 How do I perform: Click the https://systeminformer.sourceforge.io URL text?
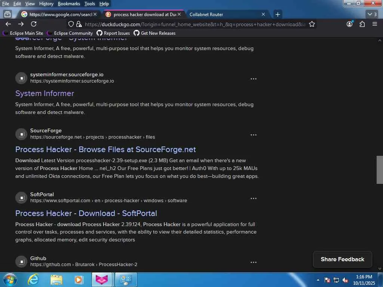pos(72,81)
